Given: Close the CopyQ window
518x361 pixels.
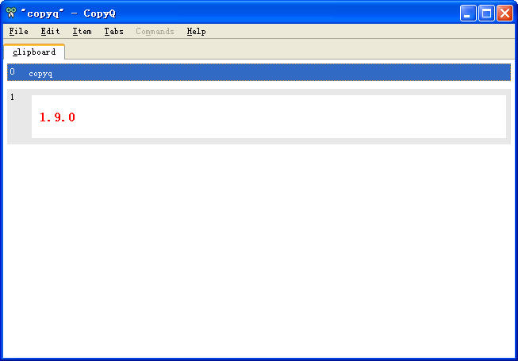Looking at the screenshot, I should [505, 13].
